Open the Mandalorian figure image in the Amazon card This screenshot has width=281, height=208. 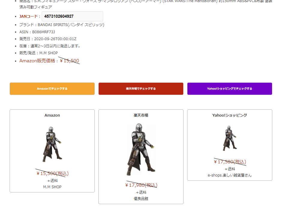[52, 144]
